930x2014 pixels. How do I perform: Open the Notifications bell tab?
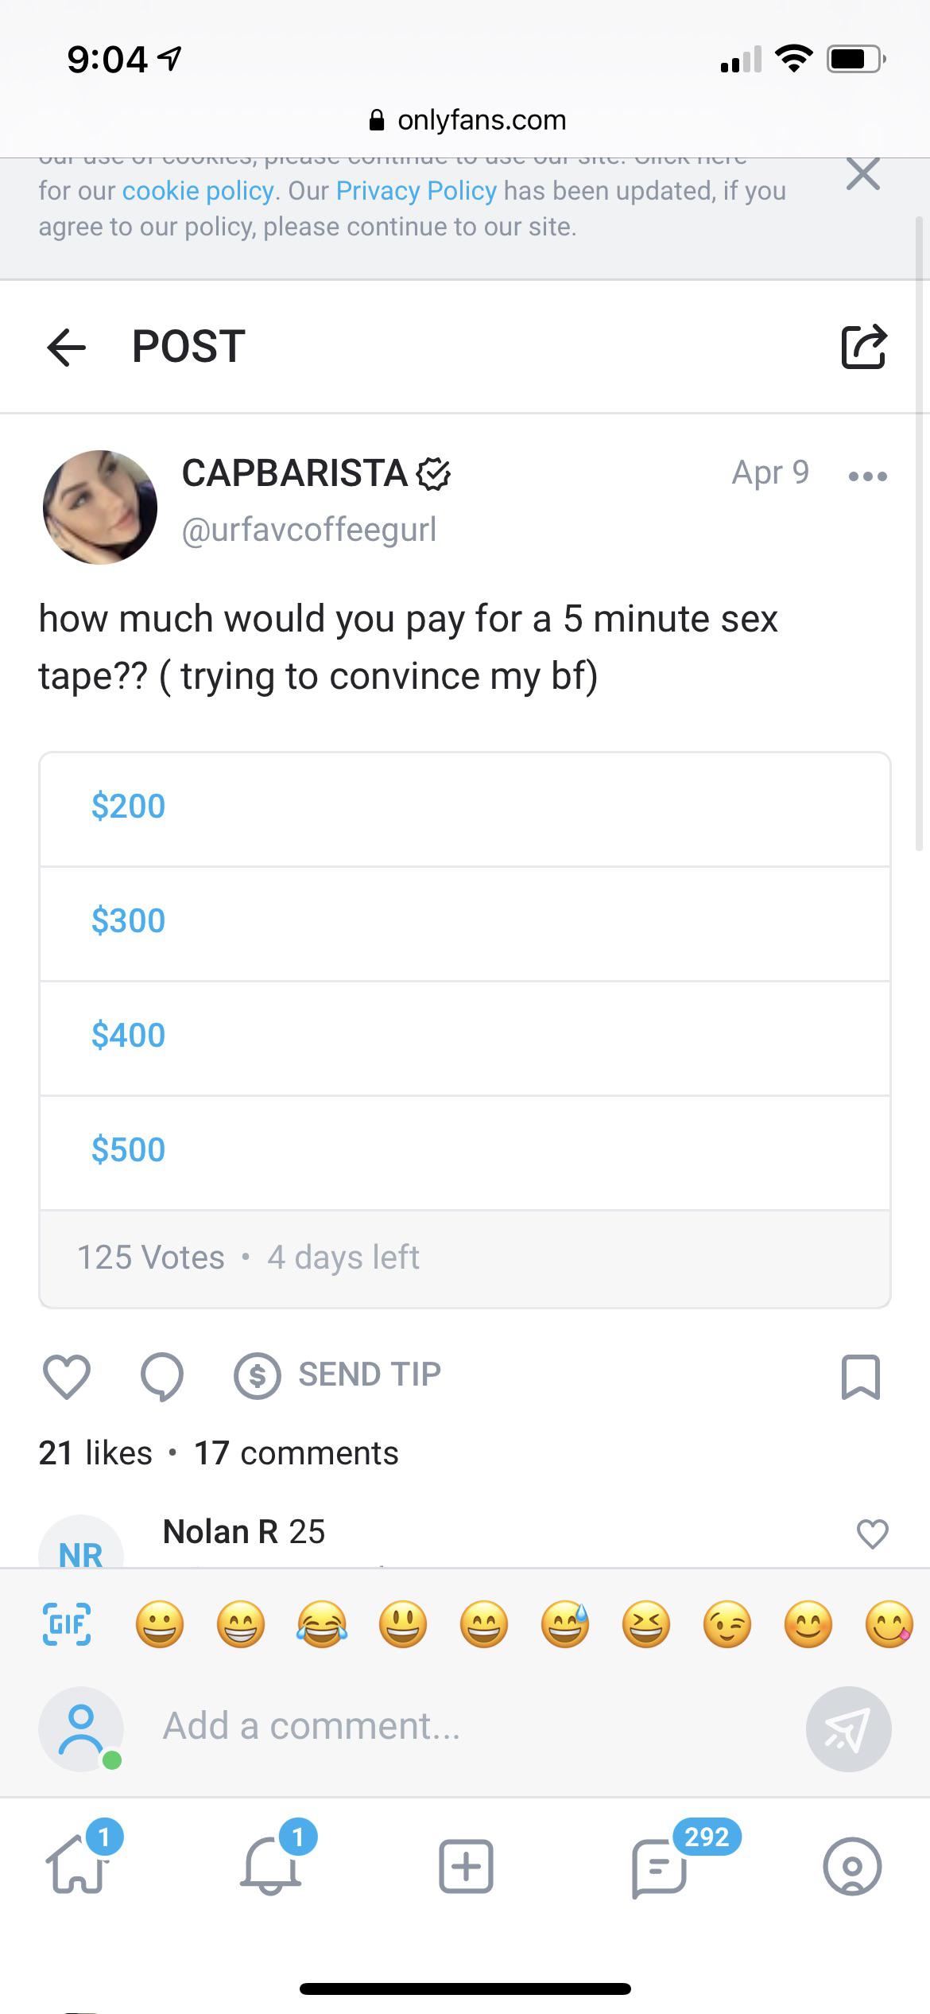(271, 1866)
